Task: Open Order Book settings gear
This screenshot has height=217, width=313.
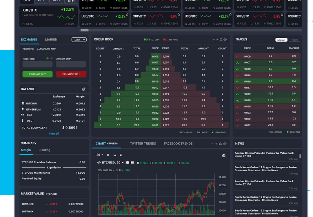Action: [225, 39]
